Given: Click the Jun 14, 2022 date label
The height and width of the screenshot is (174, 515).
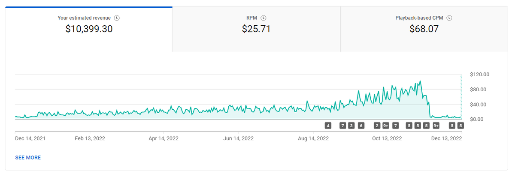Looking at the screenshot, I should tap(239, 138).
